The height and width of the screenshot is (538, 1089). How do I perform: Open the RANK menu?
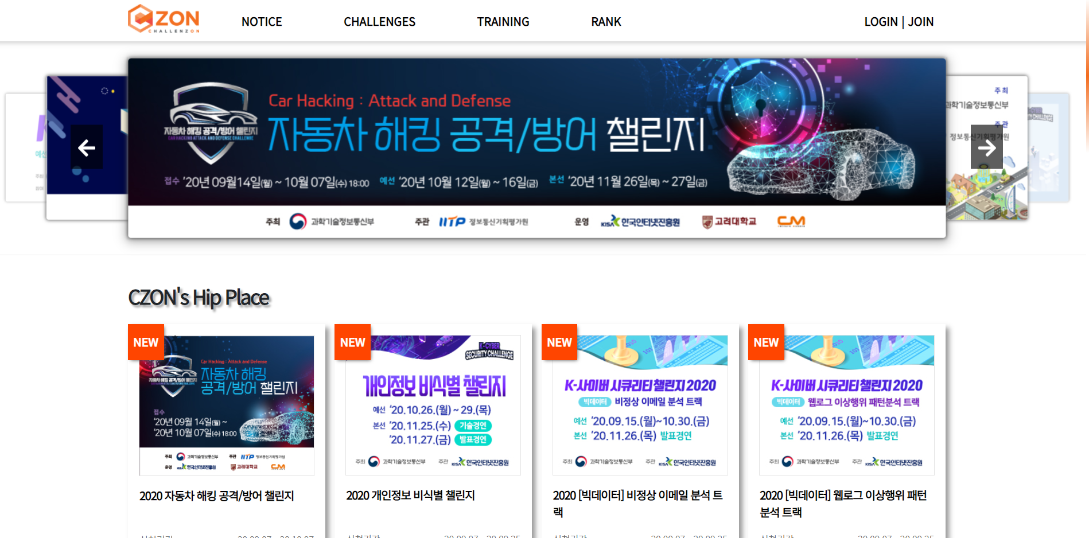(x=606, y=22)
